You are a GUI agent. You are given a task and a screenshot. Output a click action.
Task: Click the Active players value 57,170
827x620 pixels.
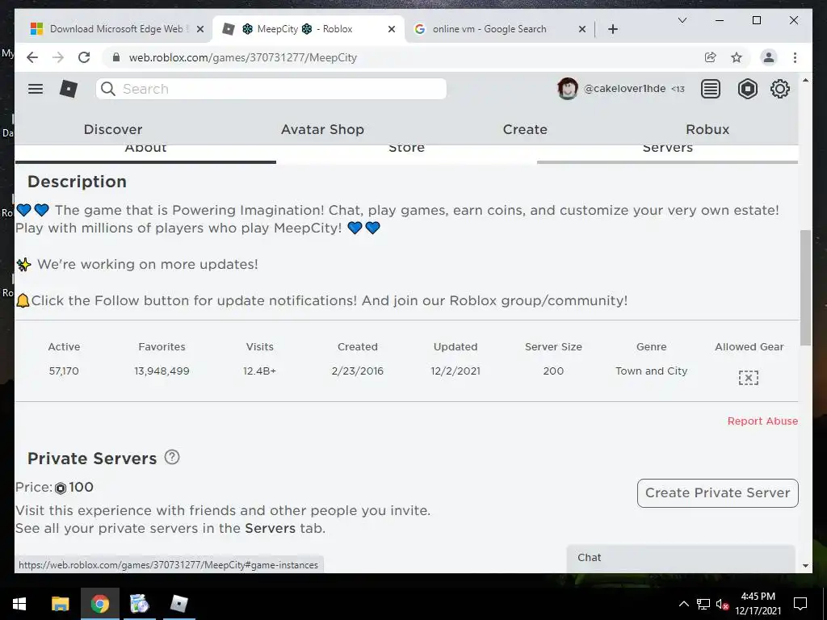[x=64, y=371]
